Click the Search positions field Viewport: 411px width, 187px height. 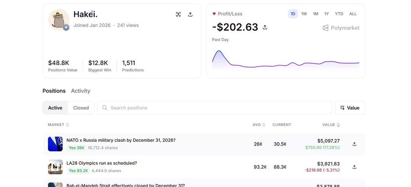214,108
